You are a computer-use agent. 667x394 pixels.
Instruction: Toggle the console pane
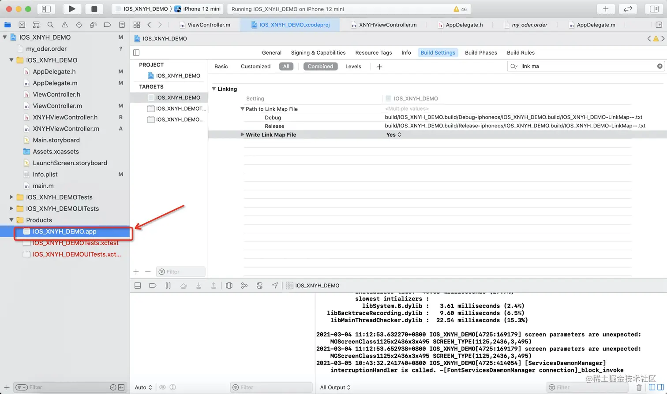click(660, 387)
